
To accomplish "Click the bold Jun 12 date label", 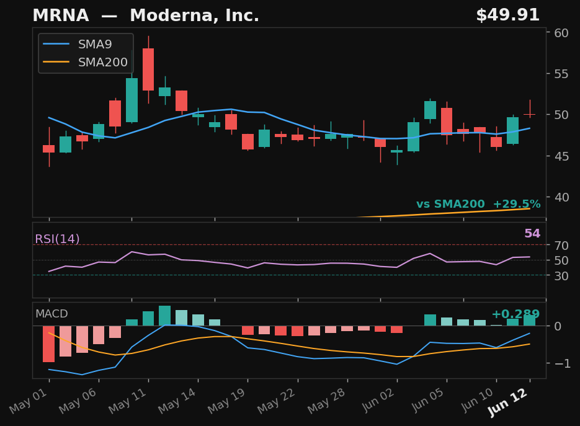I will click(x=507, y=402).
